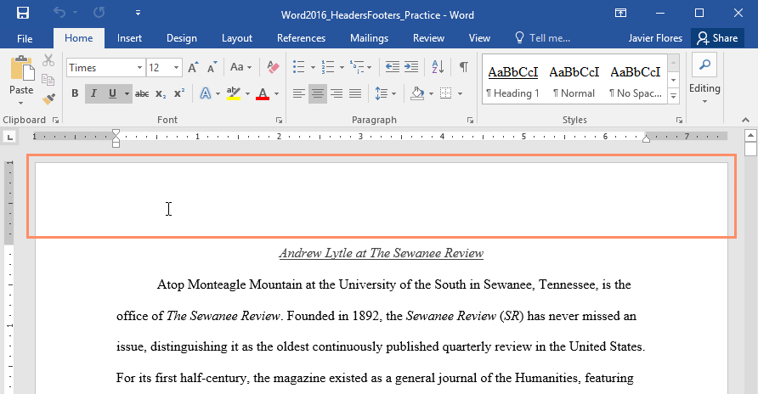Click the Sort A-Z icon
The height and width of the screenshot is (394, 758).
(438, 67)
